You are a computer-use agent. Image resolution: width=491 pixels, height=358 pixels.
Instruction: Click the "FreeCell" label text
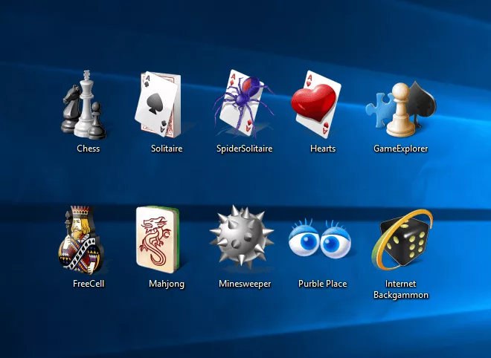89,284
